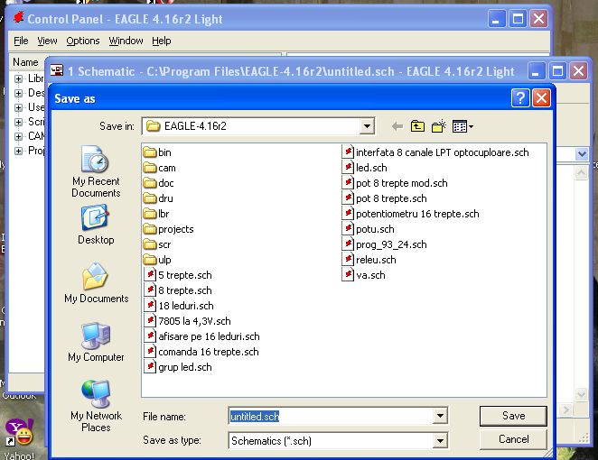Open the Options menu in Control Panel
Image resolution: width=598 pixels, height=460 pixels.
click(83, 41)
